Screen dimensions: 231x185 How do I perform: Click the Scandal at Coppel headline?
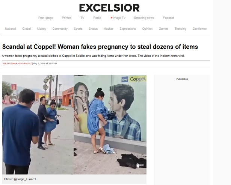(100, 47)
